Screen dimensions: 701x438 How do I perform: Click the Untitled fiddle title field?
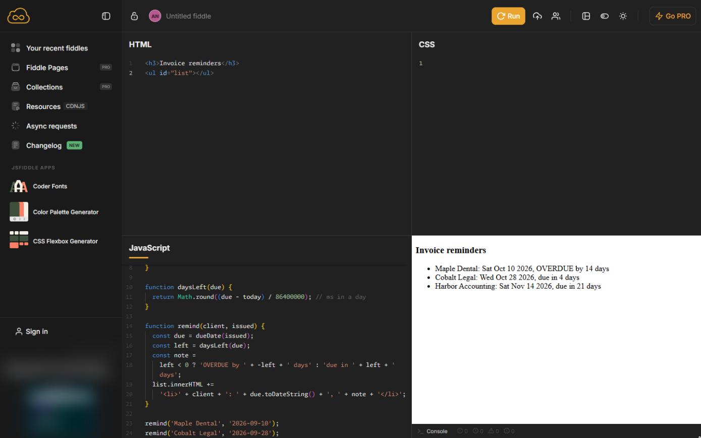(189, 16)
